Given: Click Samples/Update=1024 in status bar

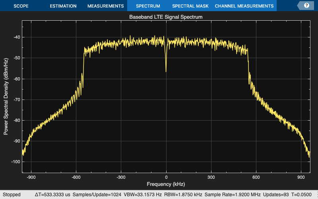Looking at the screenshot, I should tap(97, 195).
